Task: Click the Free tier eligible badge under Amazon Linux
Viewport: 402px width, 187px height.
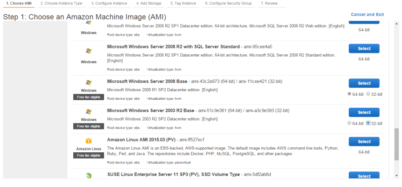Action: pyautogui.click(x=88, y=155)
